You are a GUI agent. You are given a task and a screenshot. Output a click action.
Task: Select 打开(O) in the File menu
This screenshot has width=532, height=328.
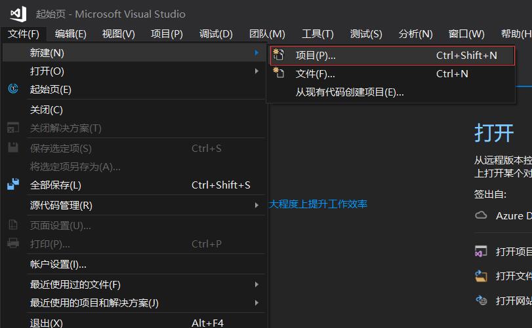134,71
